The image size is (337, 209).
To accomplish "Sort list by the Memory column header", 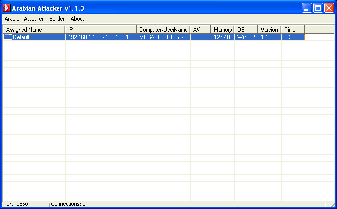I will 222,30.
